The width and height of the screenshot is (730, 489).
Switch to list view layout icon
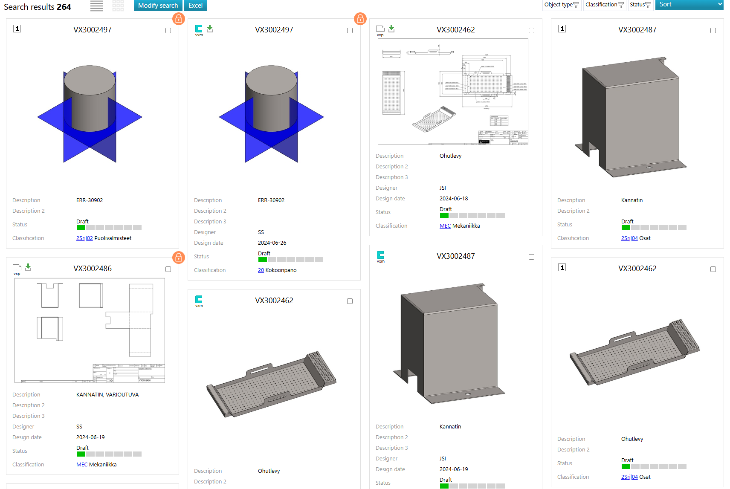pos(97,6)
